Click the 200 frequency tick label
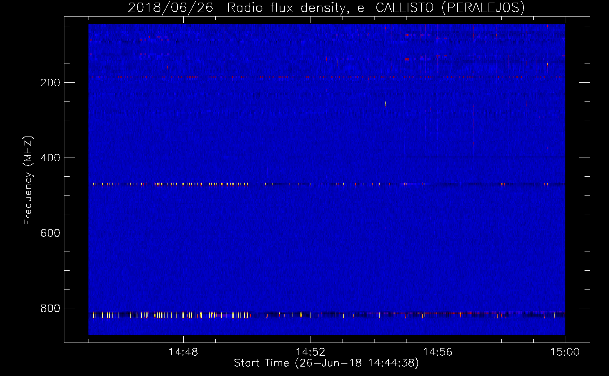Image resolution: width=609 pixels, height=376 pixels. pos(50,83)
